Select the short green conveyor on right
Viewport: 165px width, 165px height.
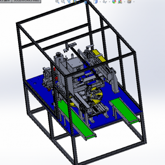125,110
